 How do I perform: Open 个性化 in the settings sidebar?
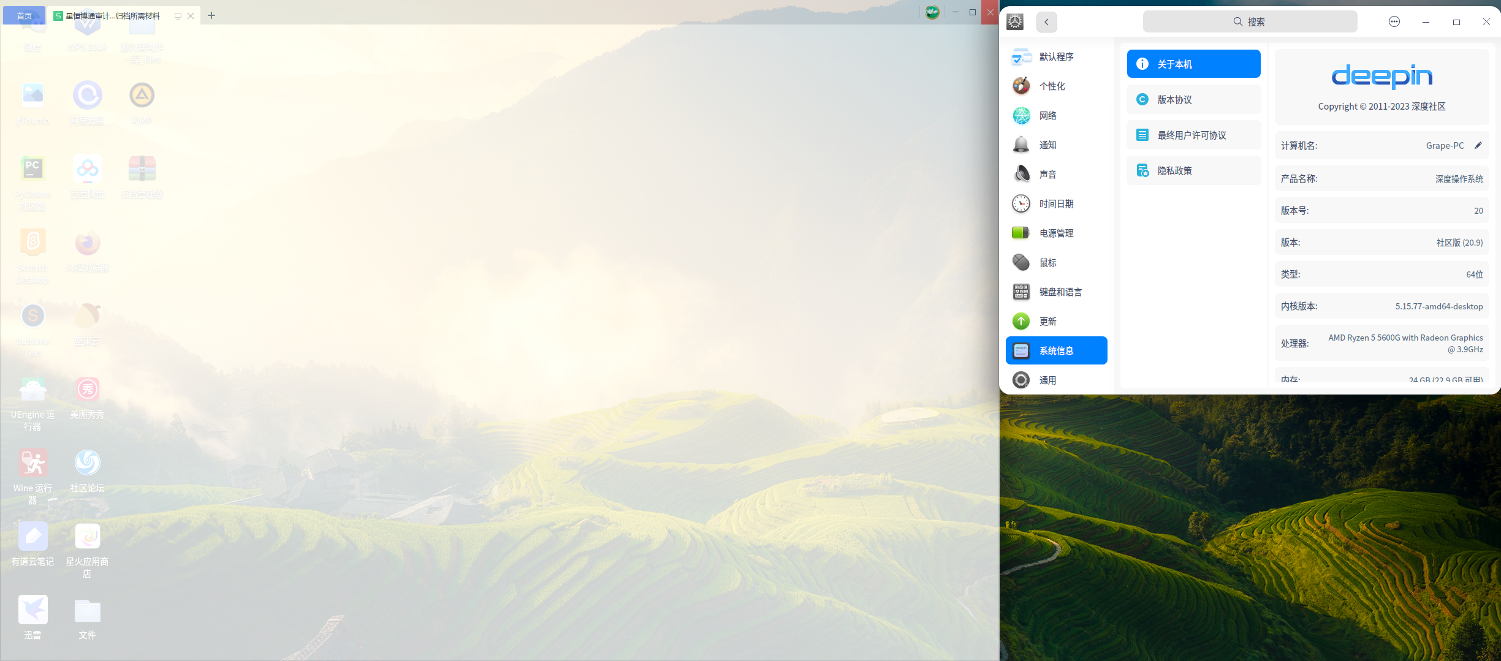click(1057, 86)
